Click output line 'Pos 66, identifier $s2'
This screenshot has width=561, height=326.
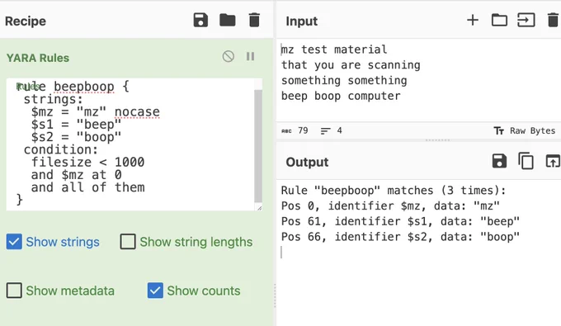[400, 237]
